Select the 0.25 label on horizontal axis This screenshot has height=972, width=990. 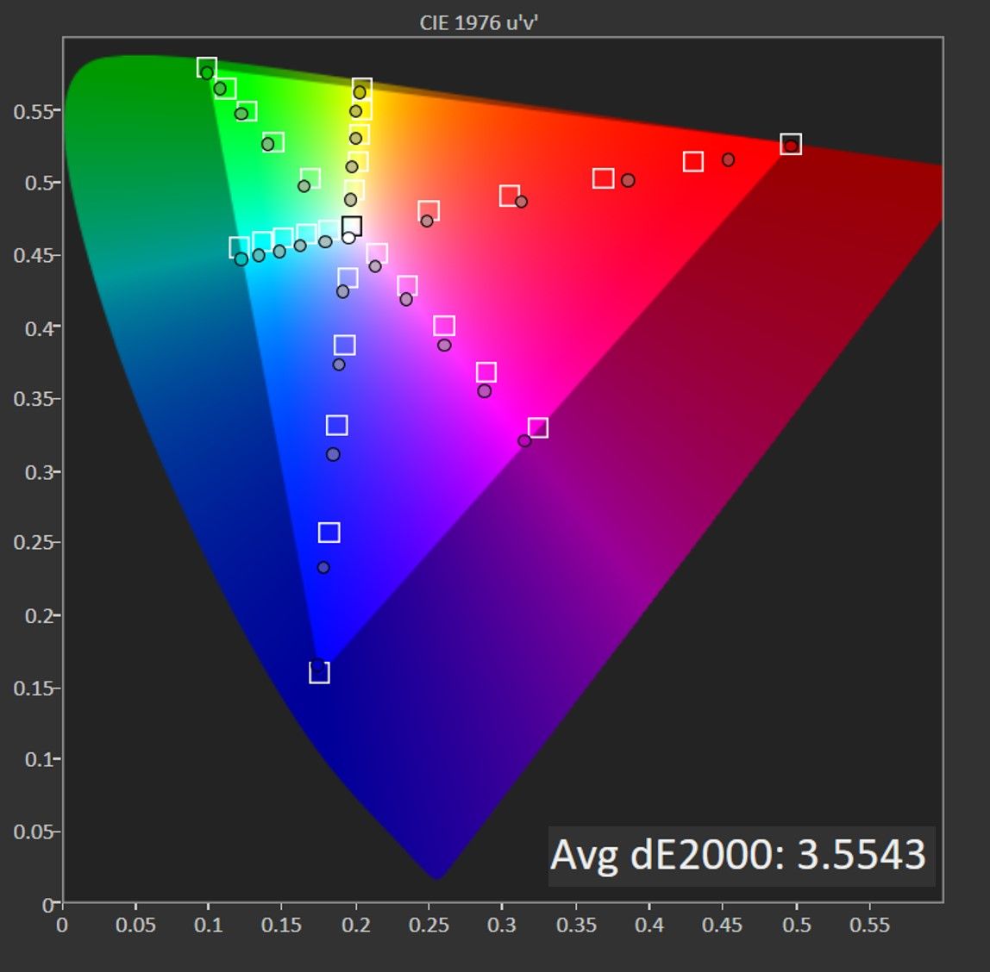click(x=429, y=925)
